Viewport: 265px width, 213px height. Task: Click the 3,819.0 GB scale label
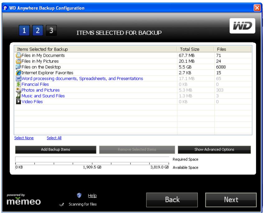[x=159, y=167]
